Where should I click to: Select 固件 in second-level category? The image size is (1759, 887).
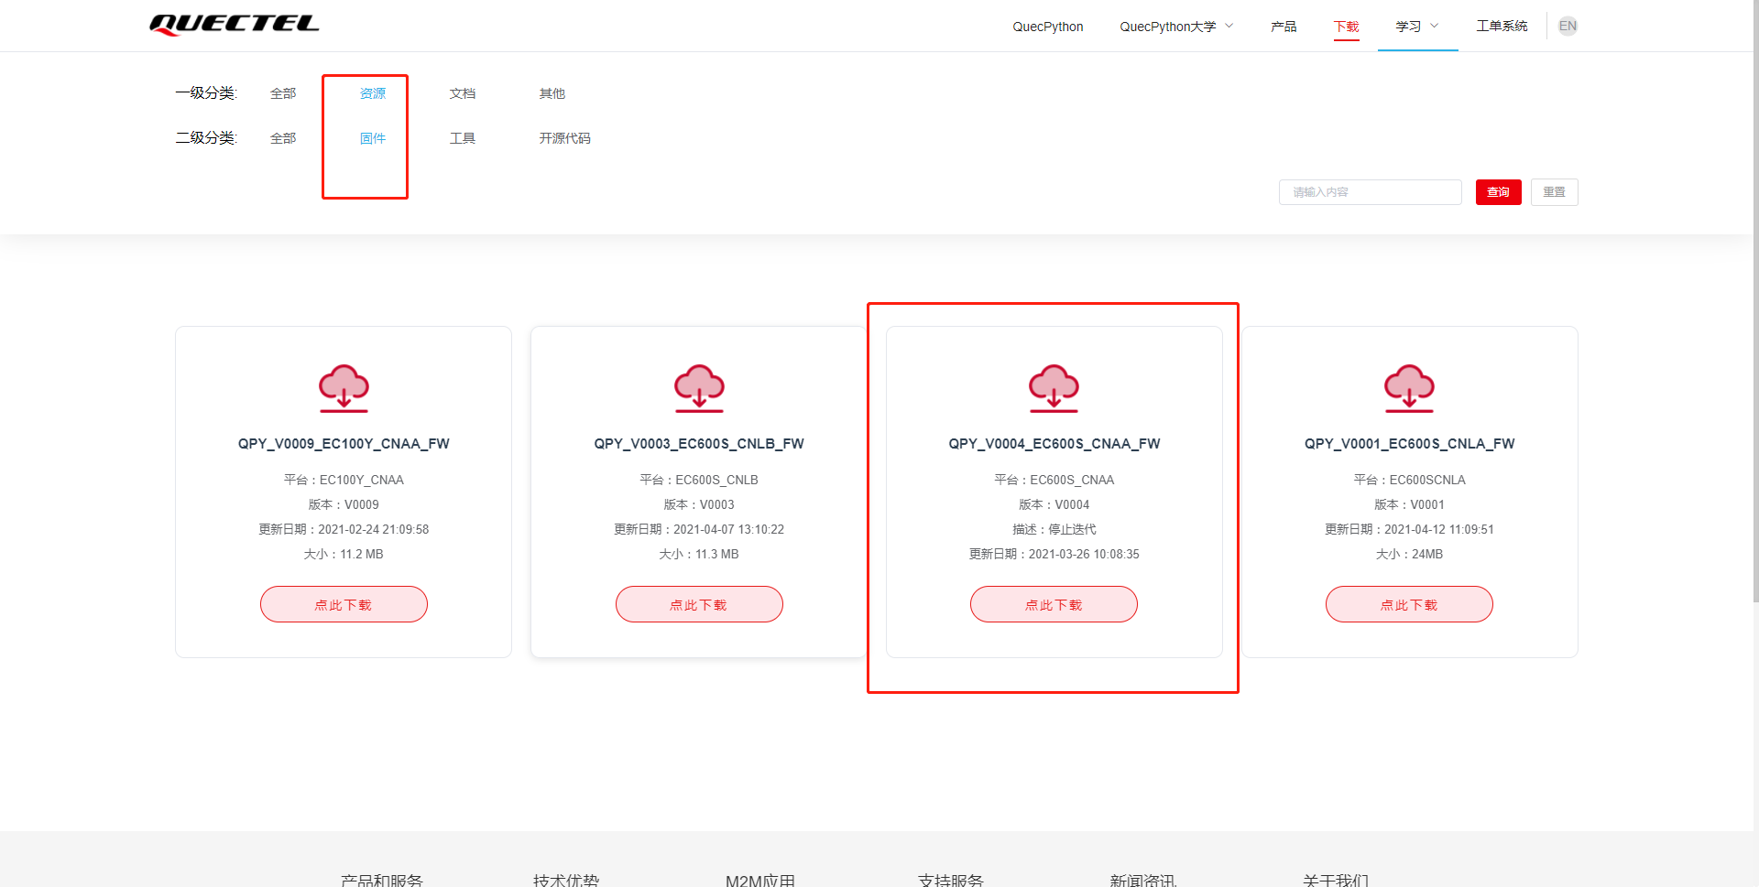click(x=372, y=138)
